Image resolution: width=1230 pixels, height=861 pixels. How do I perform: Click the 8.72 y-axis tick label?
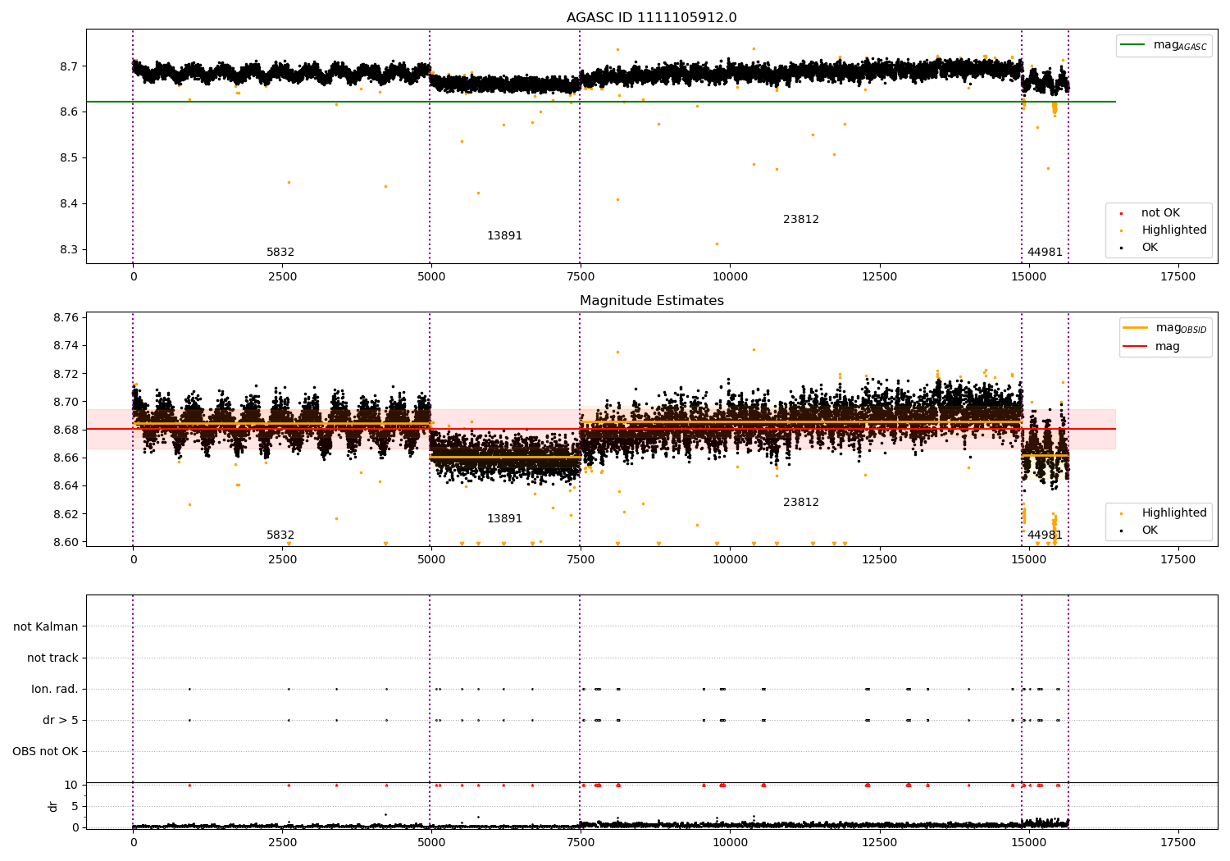[66, 374]
